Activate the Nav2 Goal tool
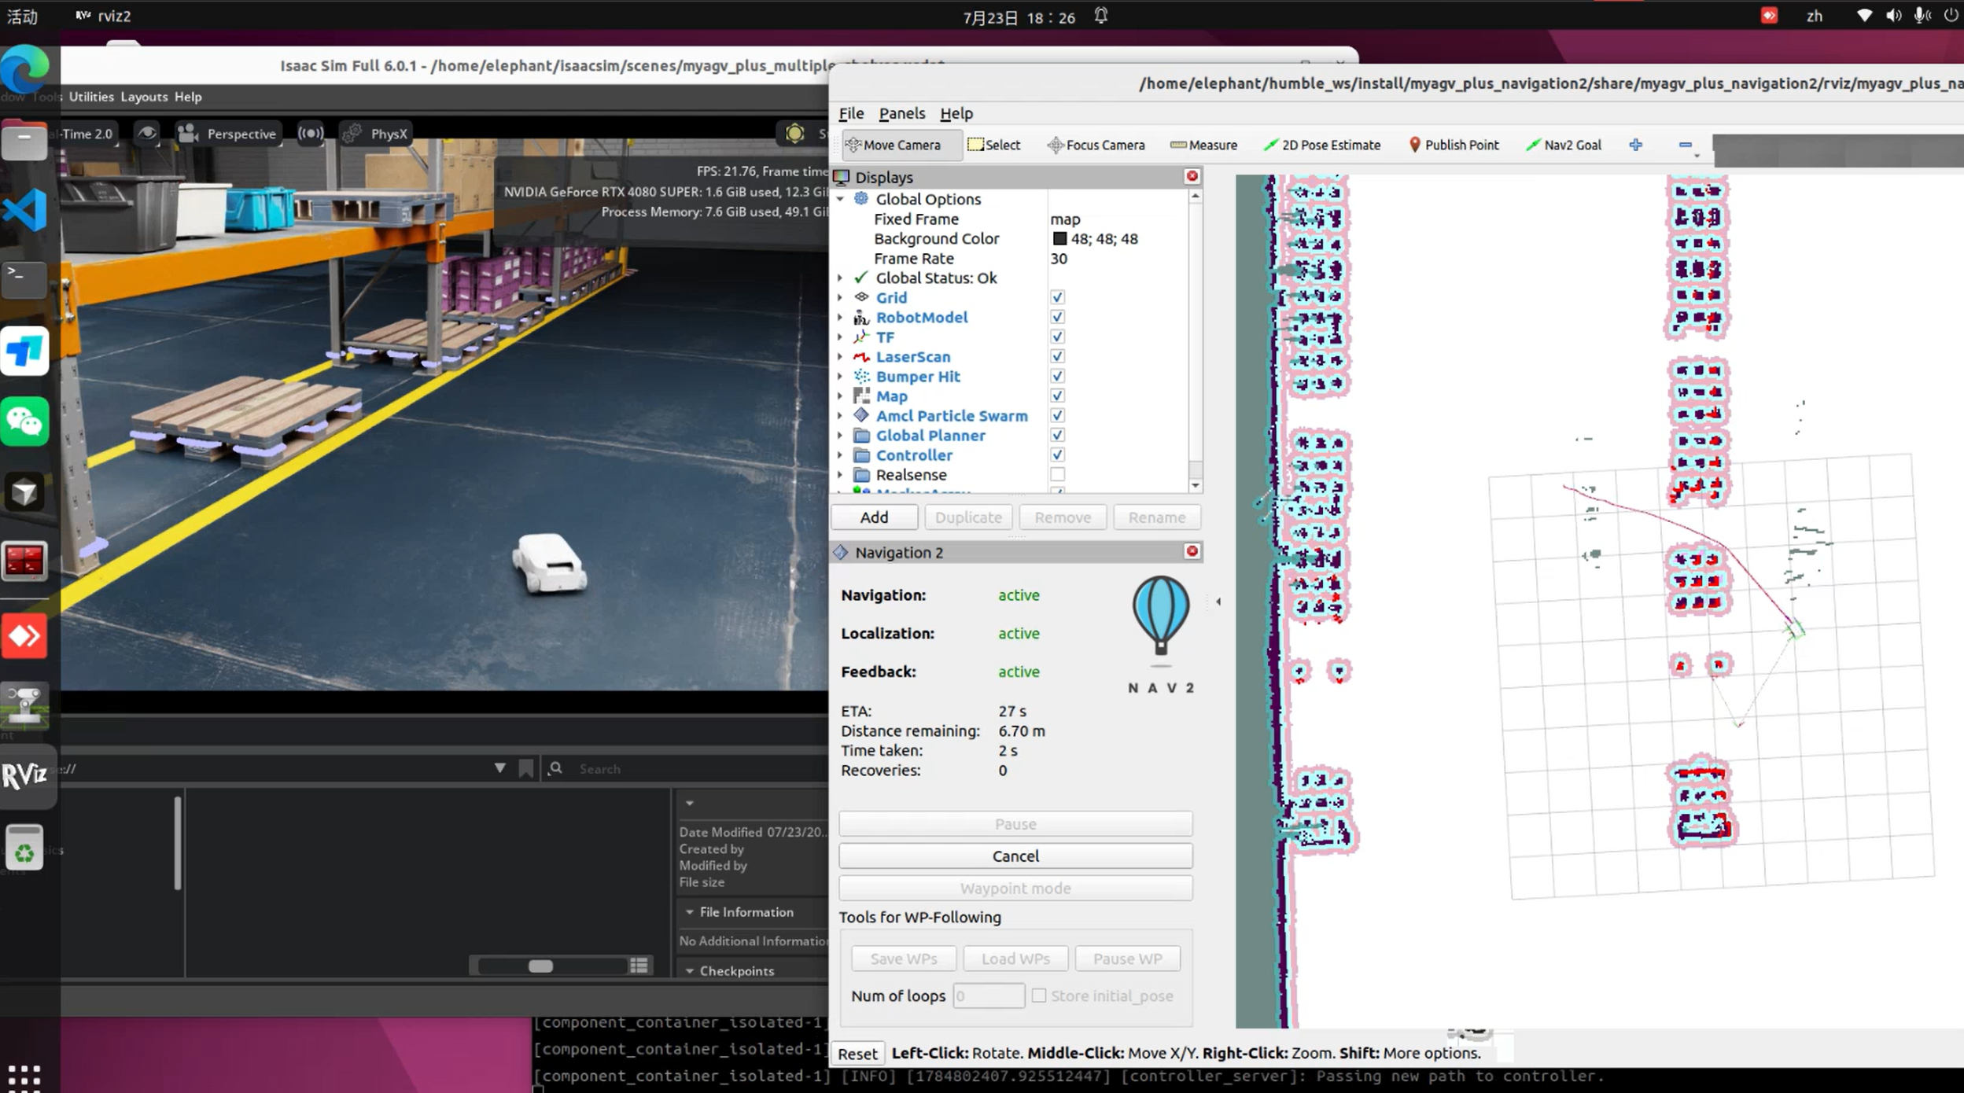This screenshot has width=1964, height=1093. [x=1563, y=145]
